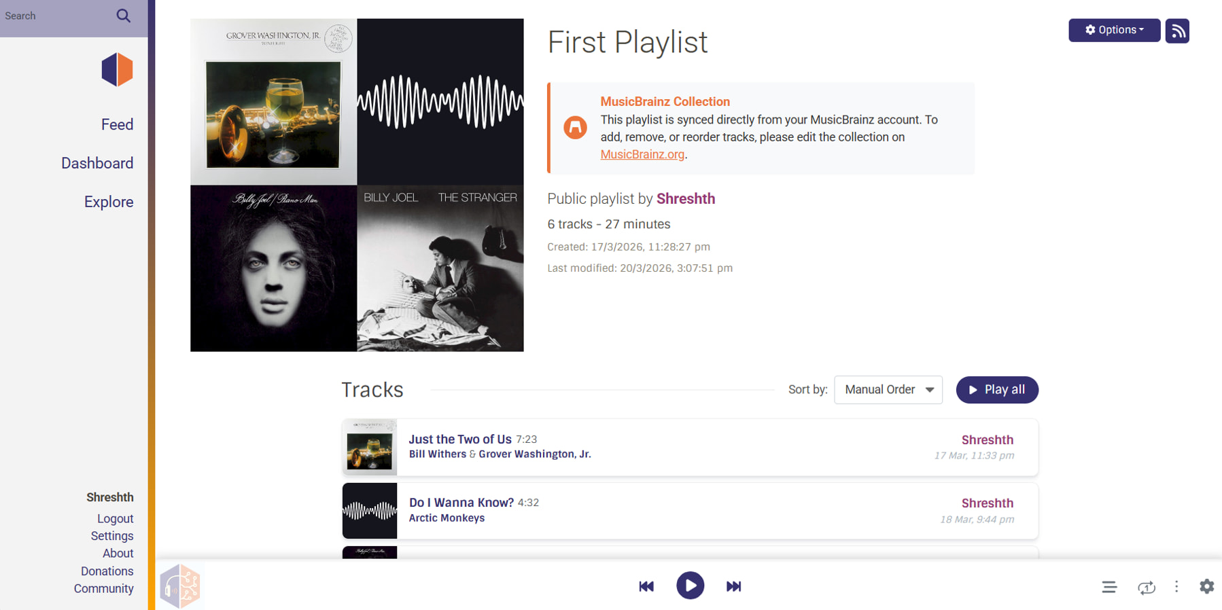The image size is (1222, 610).
Task: Skip to next track
Action: coord(733,586)
